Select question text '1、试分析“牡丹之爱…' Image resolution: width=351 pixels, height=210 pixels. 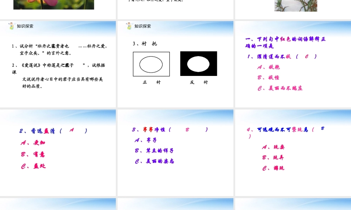click(60, 46)
